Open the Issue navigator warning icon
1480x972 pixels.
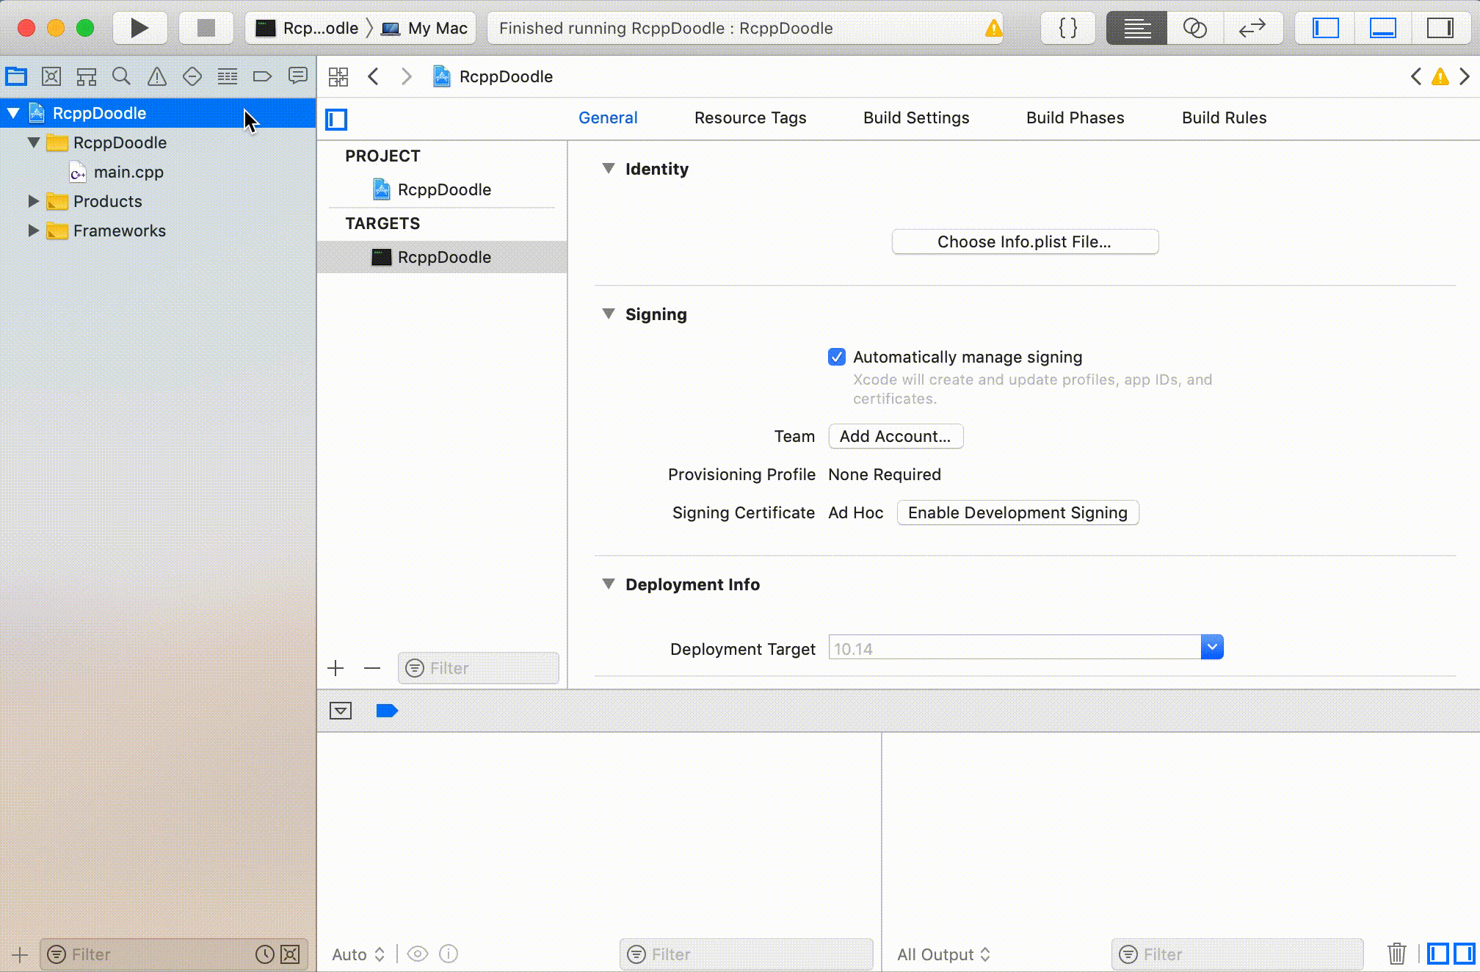point(156,76)
